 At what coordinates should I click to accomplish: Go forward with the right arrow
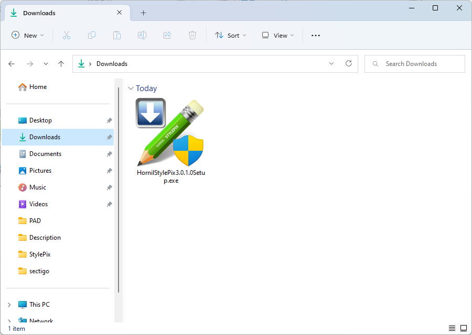click(30, 64)
